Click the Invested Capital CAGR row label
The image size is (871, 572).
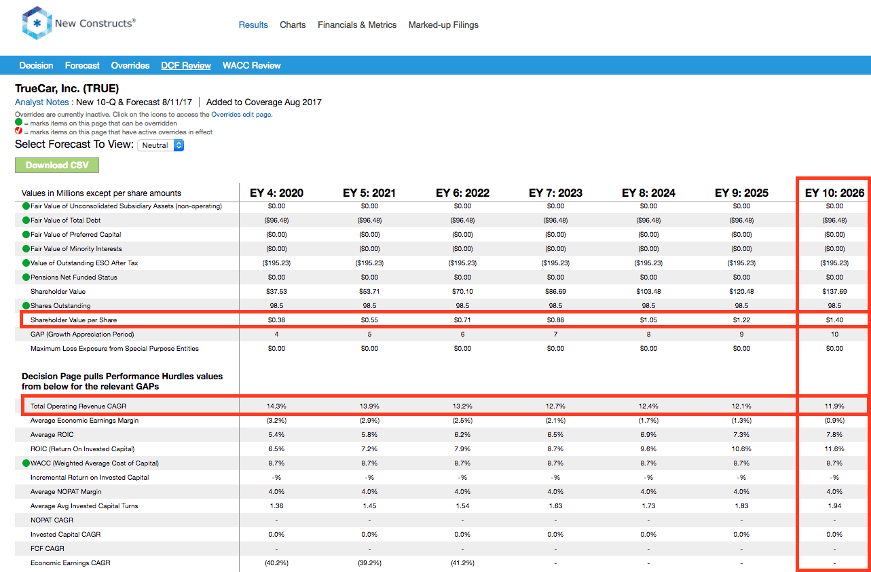pyautogui.click(x=66, y=535)
